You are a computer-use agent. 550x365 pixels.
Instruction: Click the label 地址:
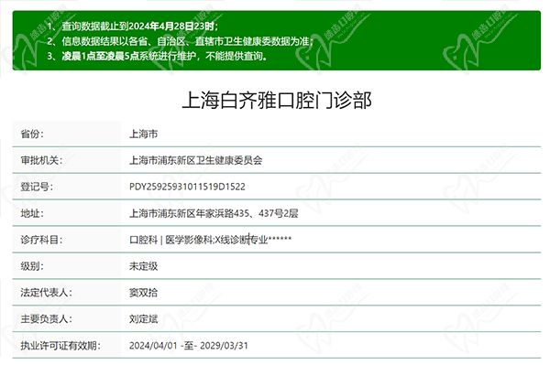[x=32, y=213]
